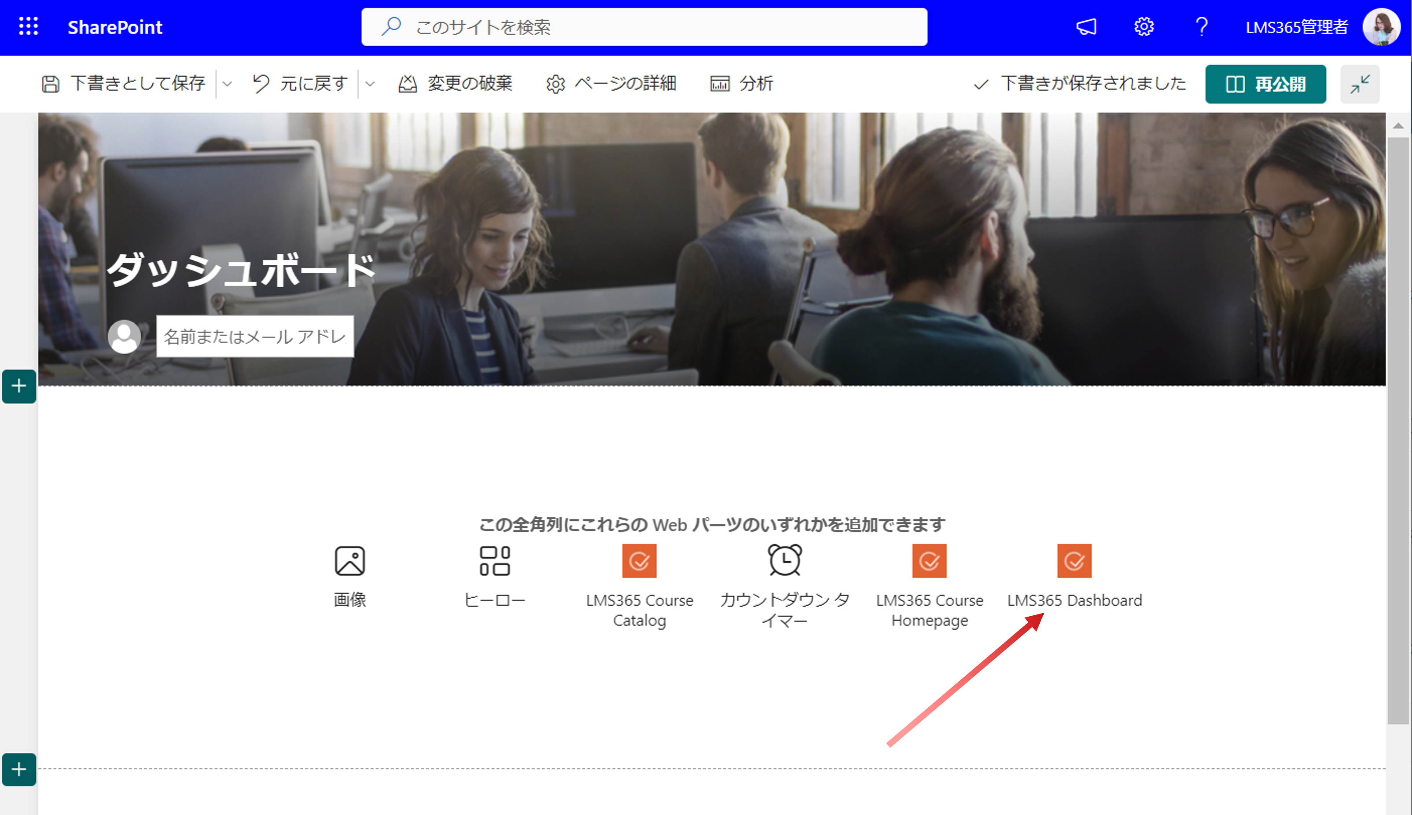Screen dimensions: 1412x815
Task: Go to SharePoint home link
Action: point(115,27)
